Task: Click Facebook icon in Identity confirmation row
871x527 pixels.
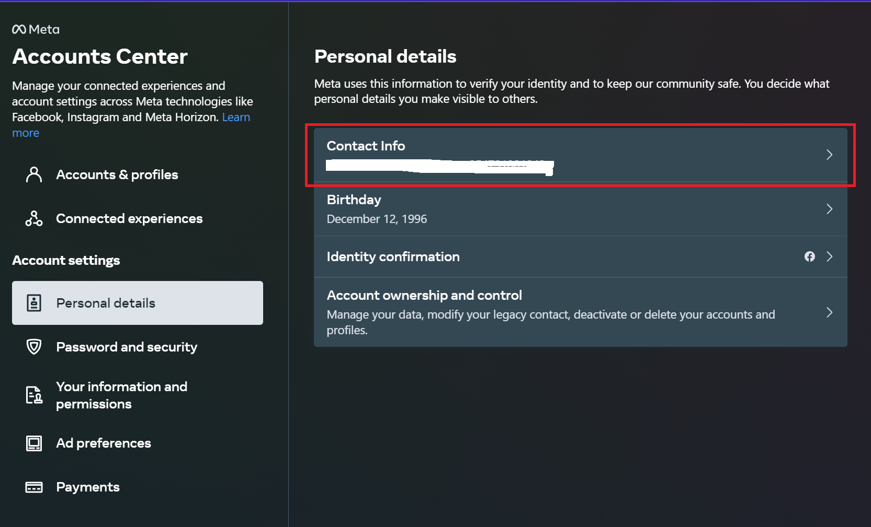Action: point(810,256)
